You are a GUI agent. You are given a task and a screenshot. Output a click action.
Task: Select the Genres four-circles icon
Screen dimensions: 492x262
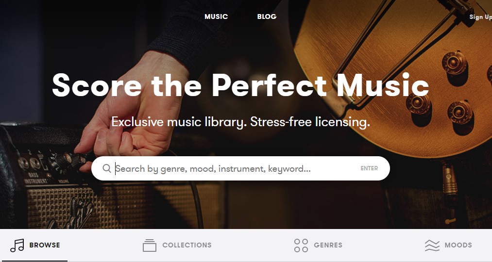pos(301,246)
